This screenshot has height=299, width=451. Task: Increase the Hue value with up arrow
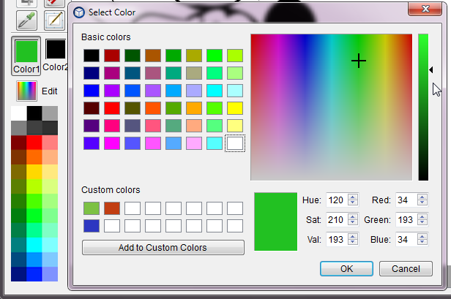pos(353,197)
